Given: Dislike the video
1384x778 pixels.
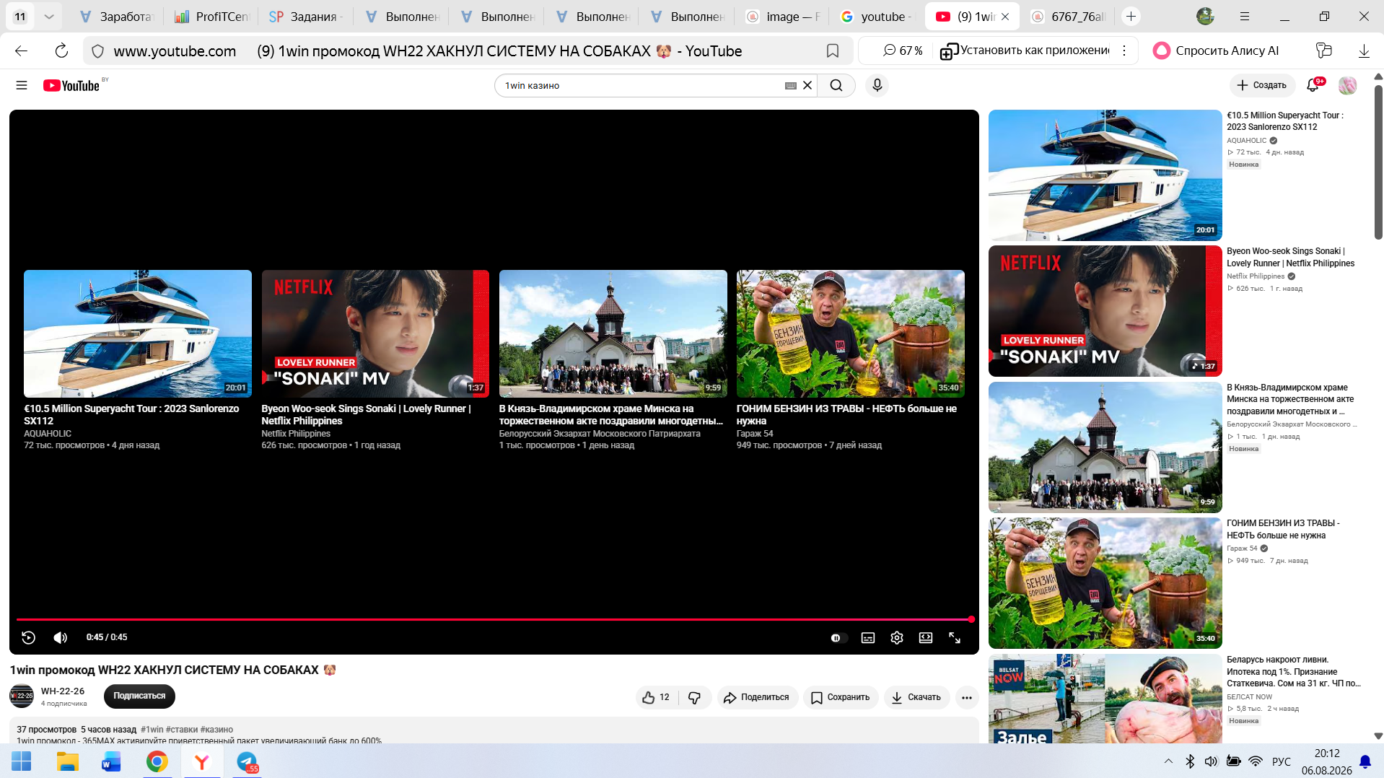Looking at the screenshot, I should pos(695,697).
